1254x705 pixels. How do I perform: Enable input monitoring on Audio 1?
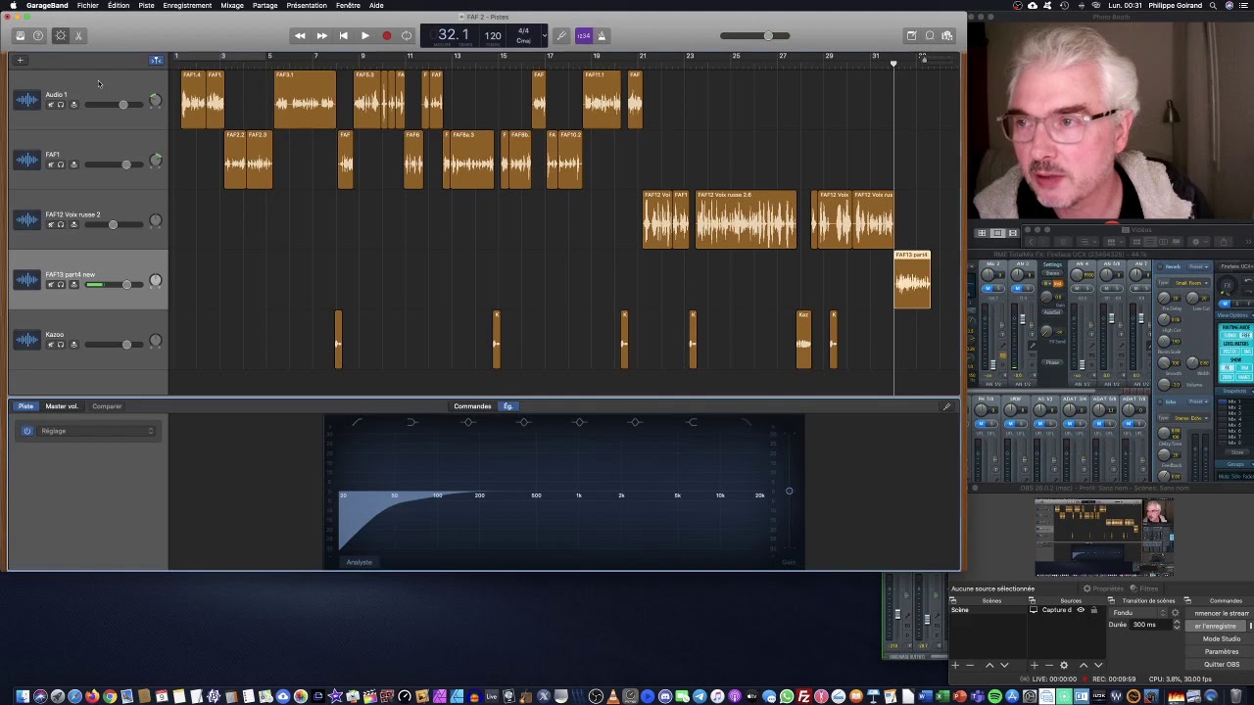72,105
